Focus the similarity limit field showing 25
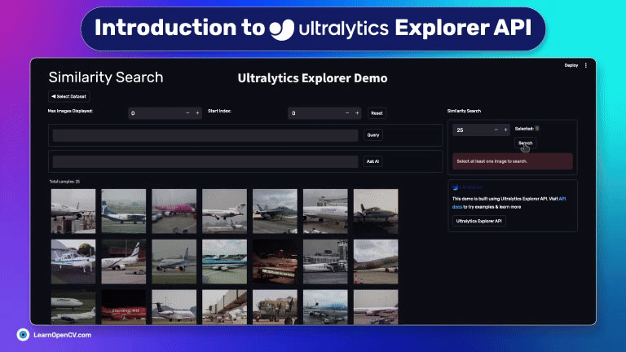626x352 pixels. click(x=472, y=130)
